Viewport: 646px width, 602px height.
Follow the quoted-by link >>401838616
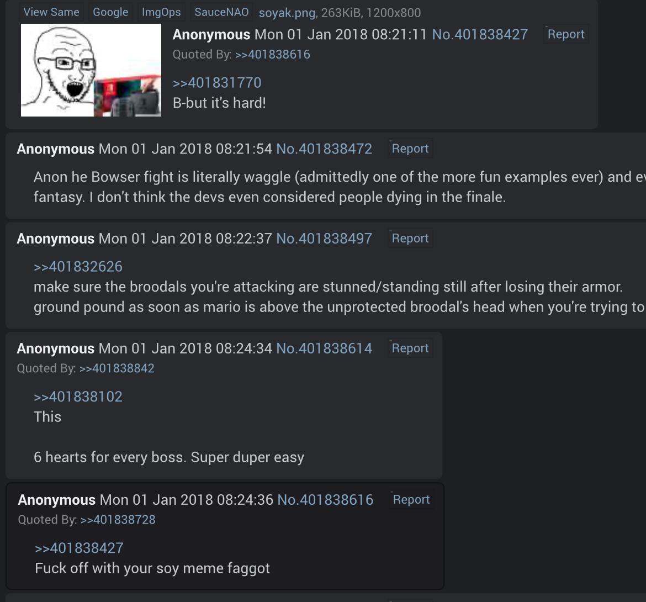click(x=272, y=54)
